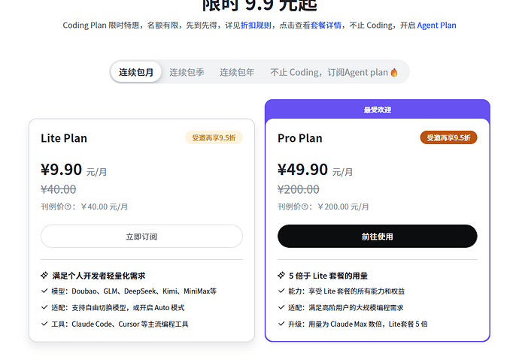Open the Agent Plan link in subtitle
519x359 pixels.
[x=436, y=25]
